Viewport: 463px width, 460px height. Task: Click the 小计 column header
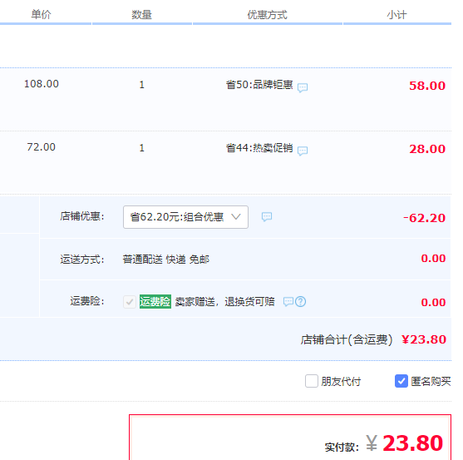[397, 14]
